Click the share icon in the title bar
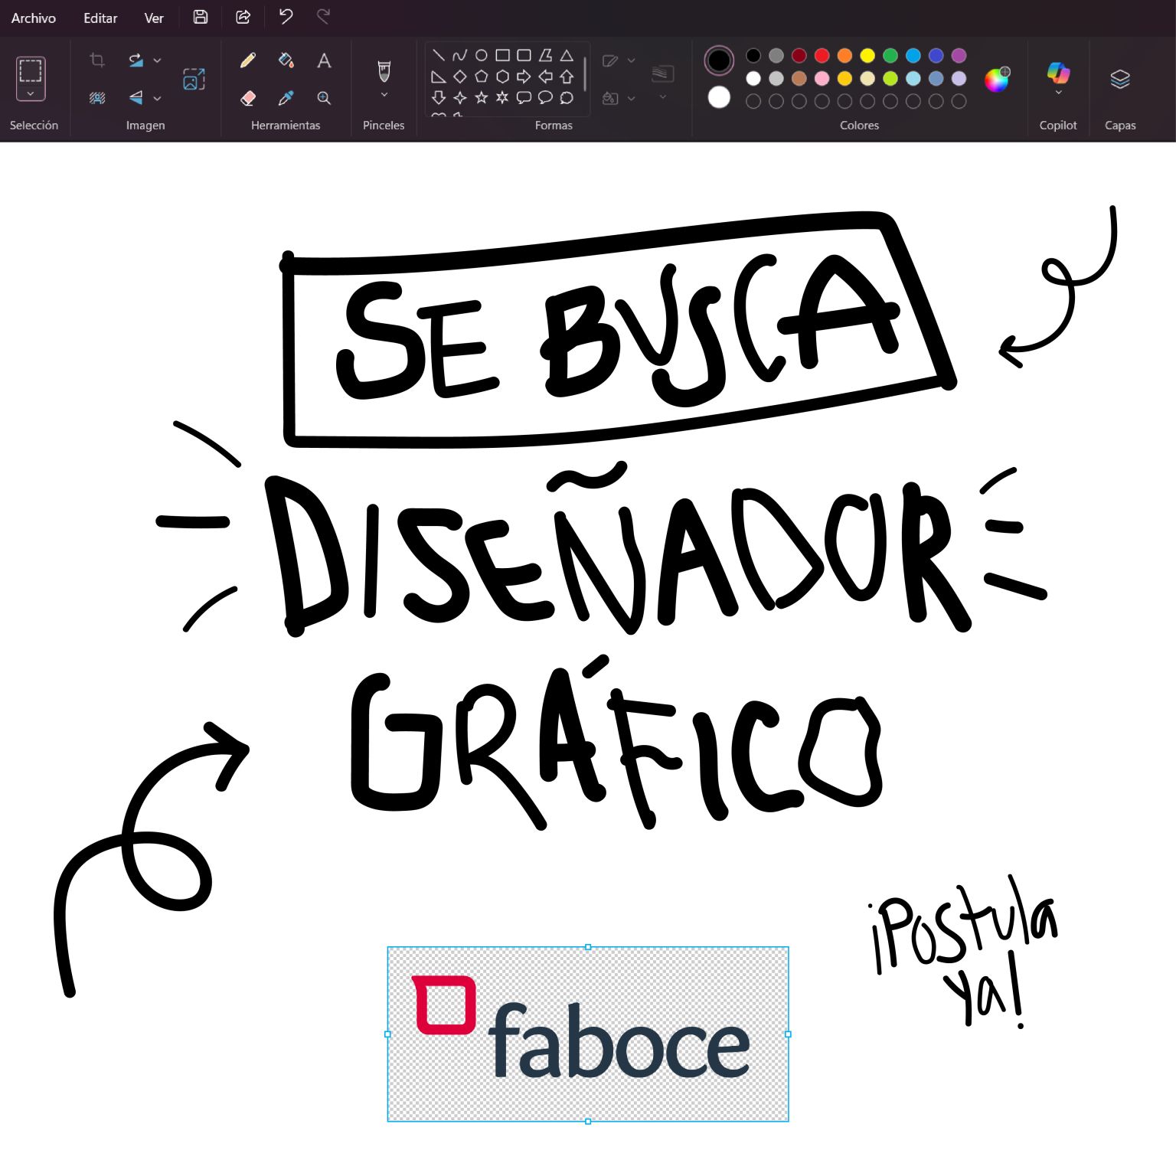This screenshot has height=1176, width=1176. pyautogui.click(x=243, y=17)
